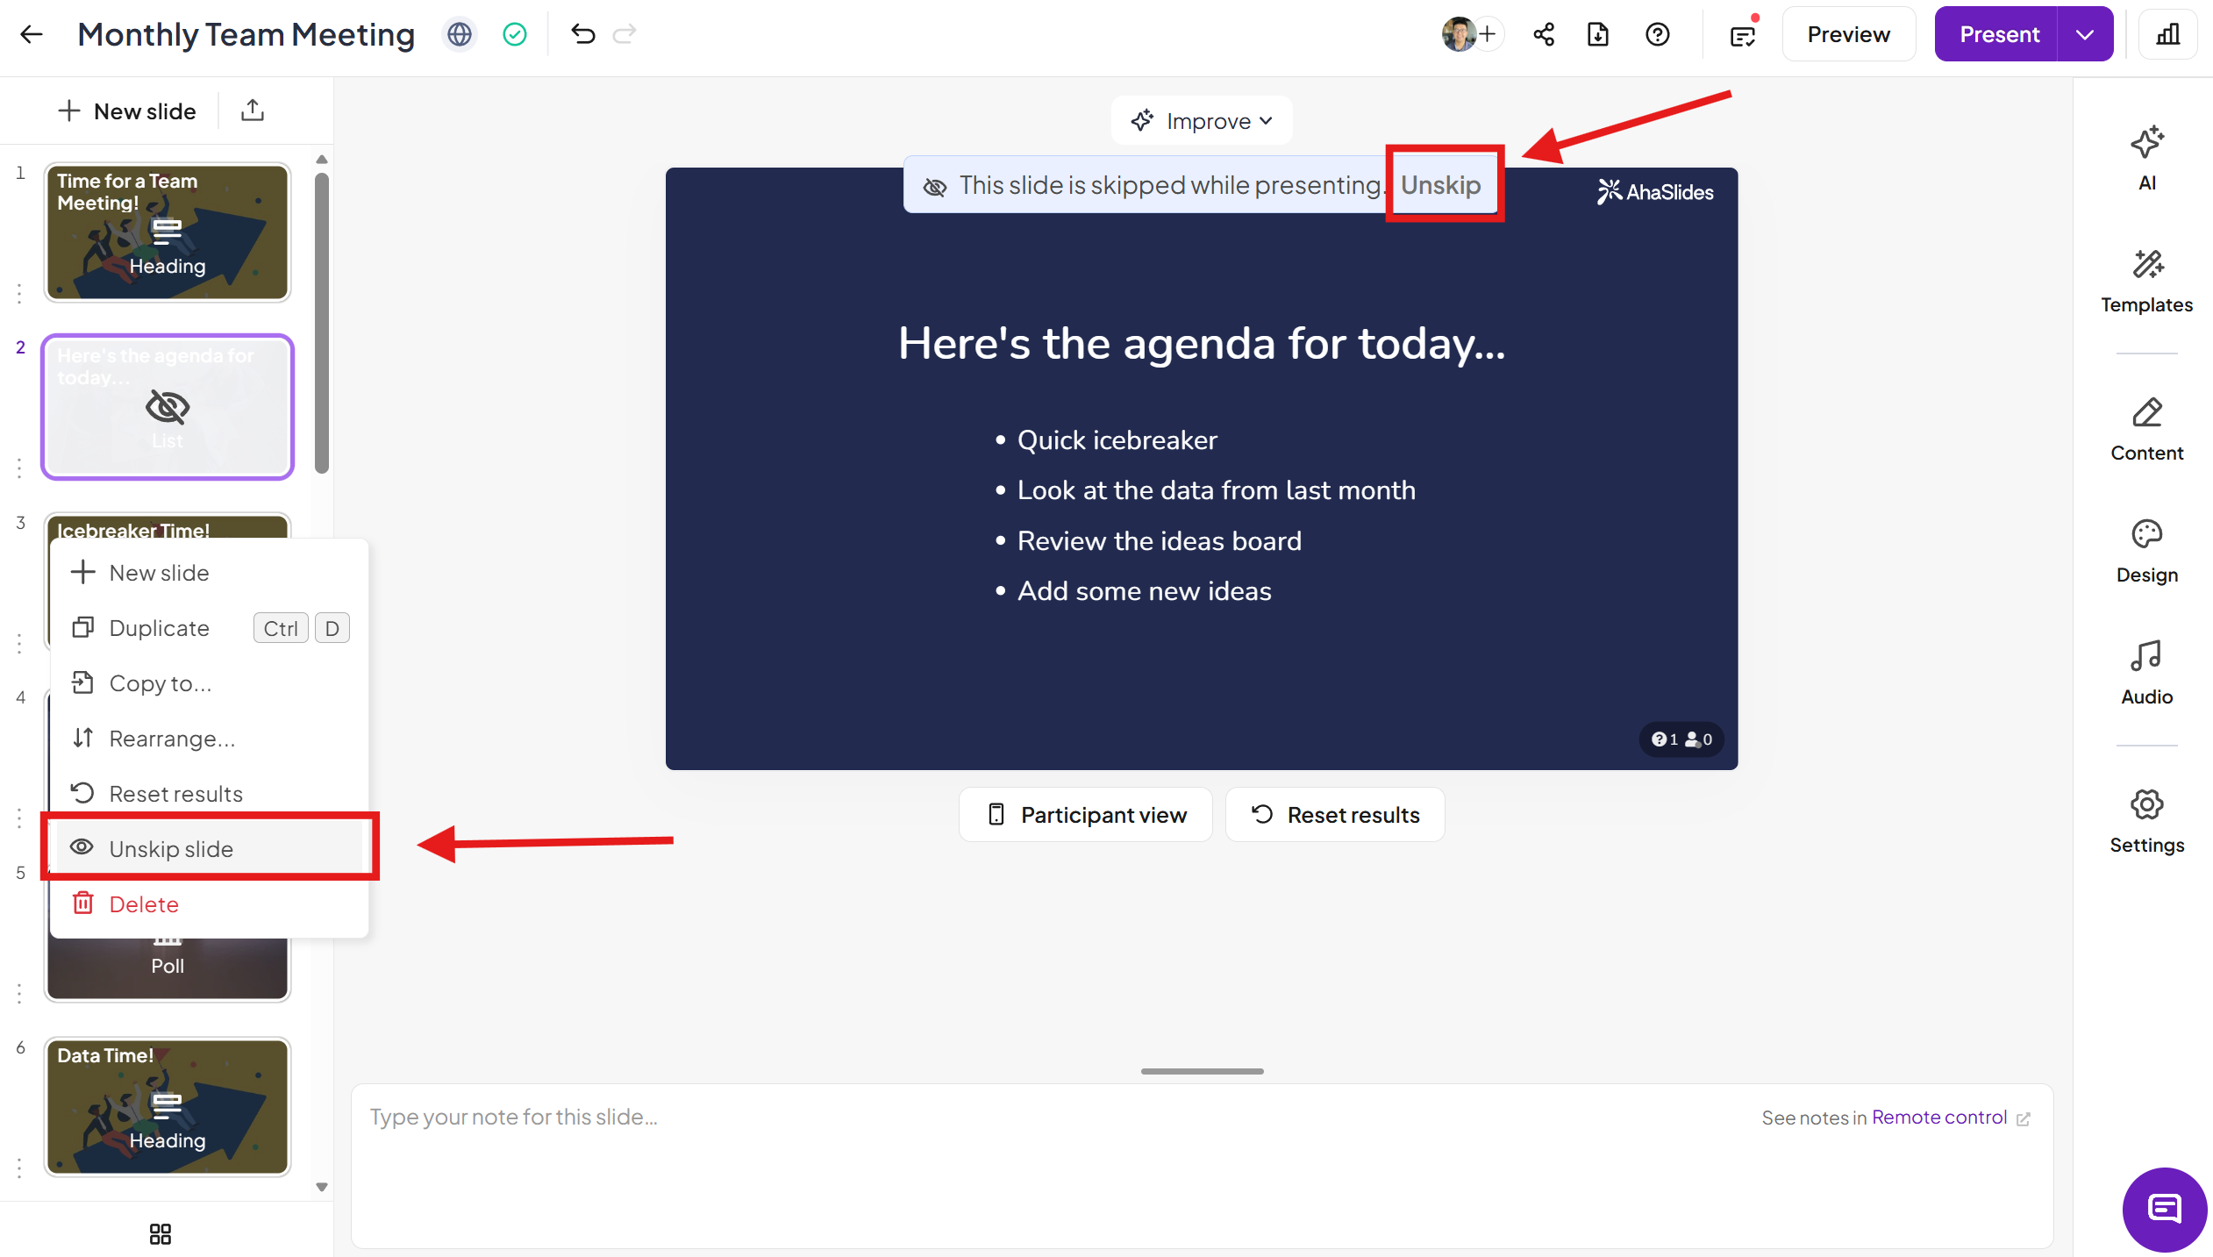Image resolution: width=2213 pixels, height=1257 pixels.
Task: Open the globe language selector
Action: 460,34
